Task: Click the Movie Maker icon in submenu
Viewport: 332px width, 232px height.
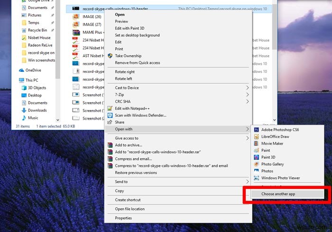Action: 256,144
